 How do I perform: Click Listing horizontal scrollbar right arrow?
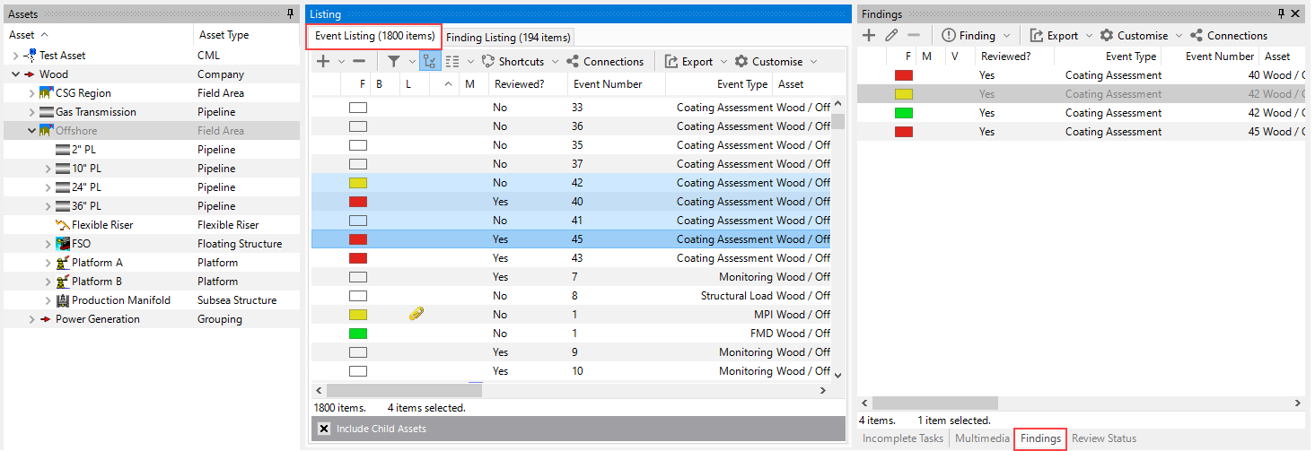(823, 391)
